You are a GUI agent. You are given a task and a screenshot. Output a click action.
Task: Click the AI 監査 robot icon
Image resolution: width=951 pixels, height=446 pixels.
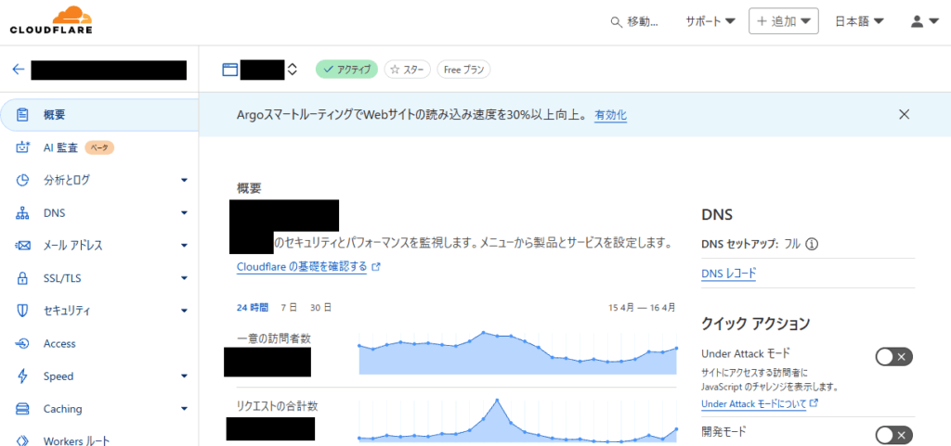click(x=23, y=147)
